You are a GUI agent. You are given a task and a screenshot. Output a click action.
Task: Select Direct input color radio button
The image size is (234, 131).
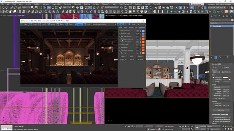point(214,78)
